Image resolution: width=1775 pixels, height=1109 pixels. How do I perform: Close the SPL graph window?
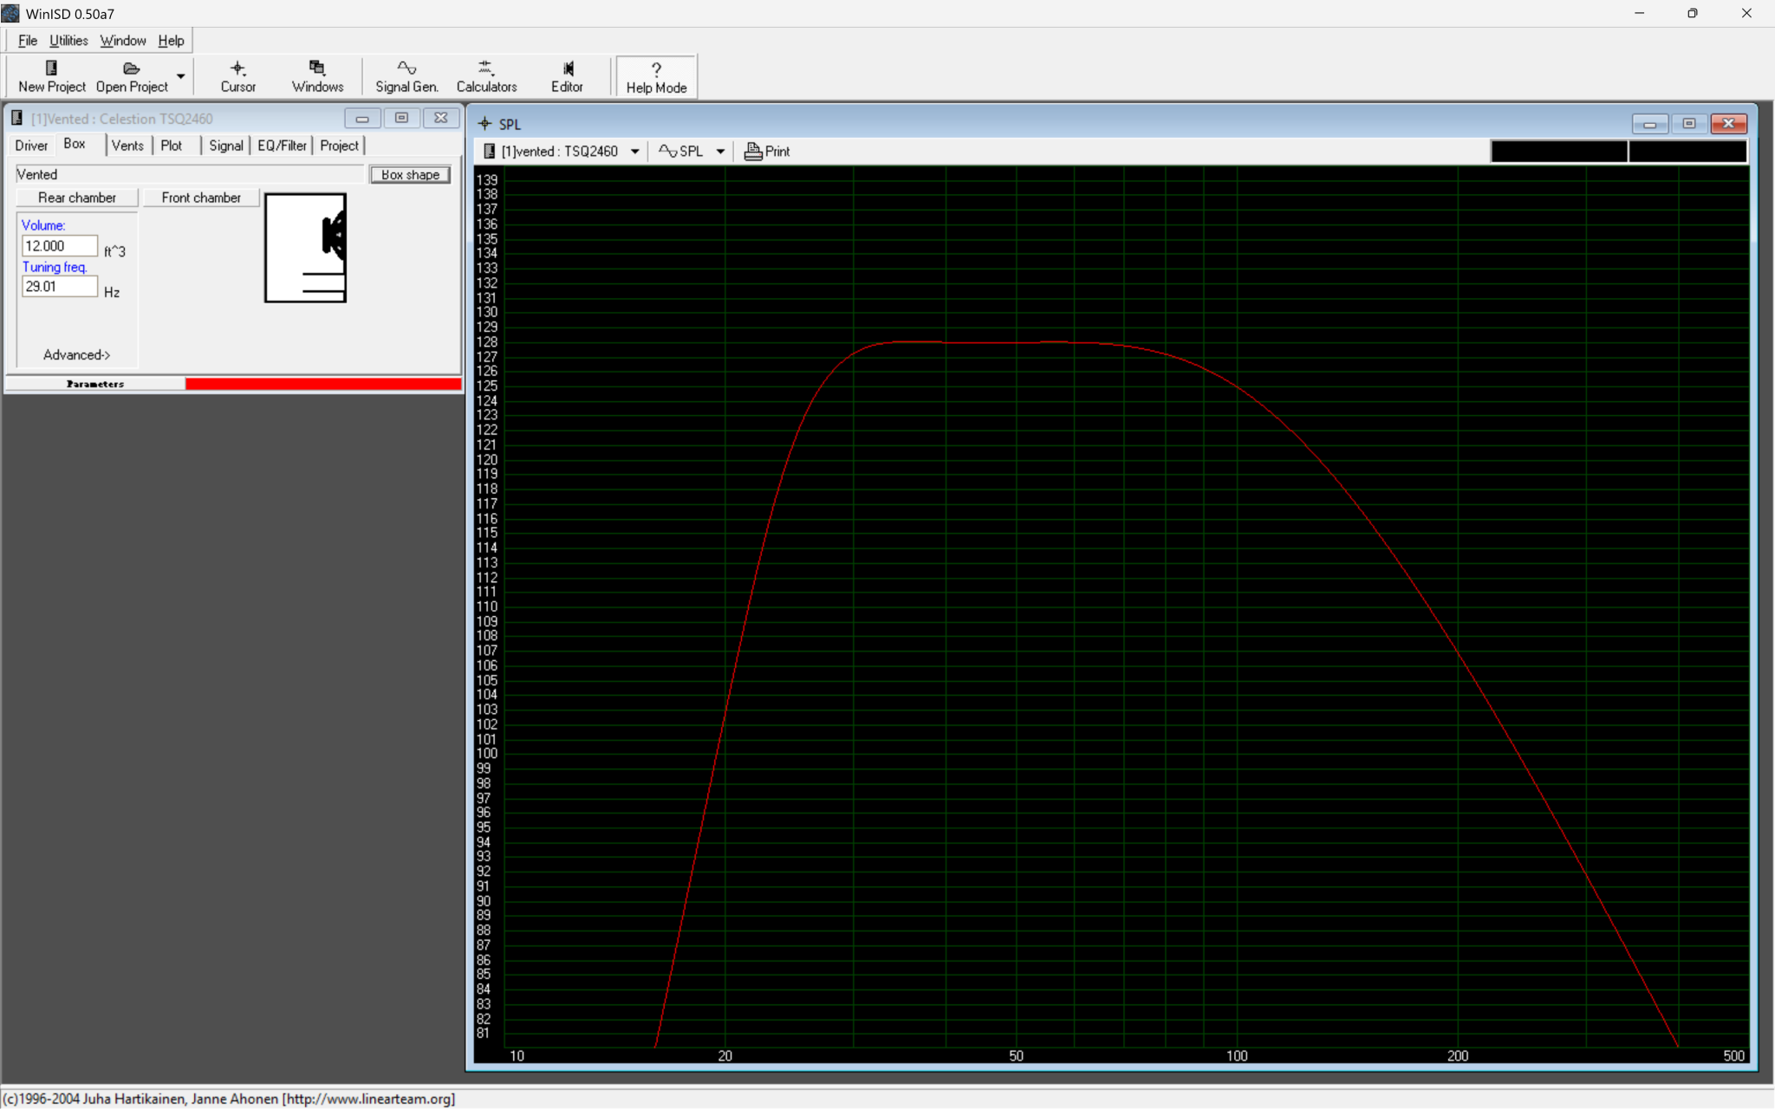click(1729, 124)
